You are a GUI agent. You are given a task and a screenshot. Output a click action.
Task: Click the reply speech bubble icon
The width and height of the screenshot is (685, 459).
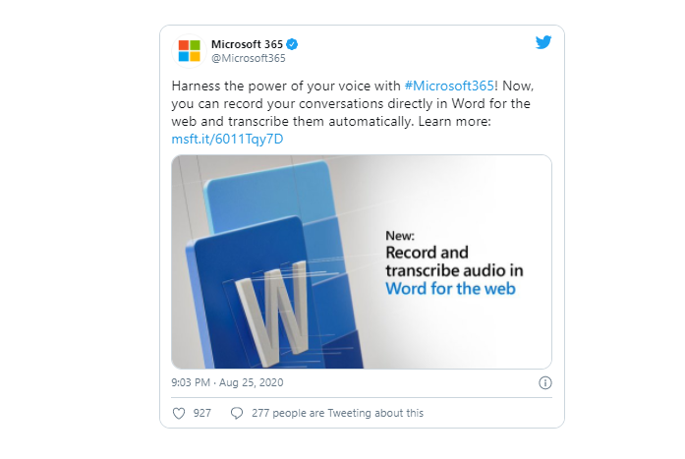(237, 413)
